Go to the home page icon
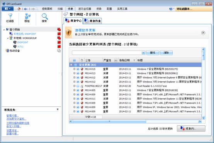Viewport: 214px width, 143px height. pyautogui.click(x=19, y=9)
